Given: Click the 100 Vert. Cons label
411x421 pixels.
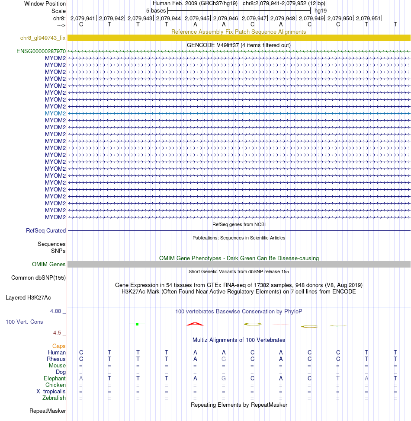Looking at the screenshot, I should (25, 322).
